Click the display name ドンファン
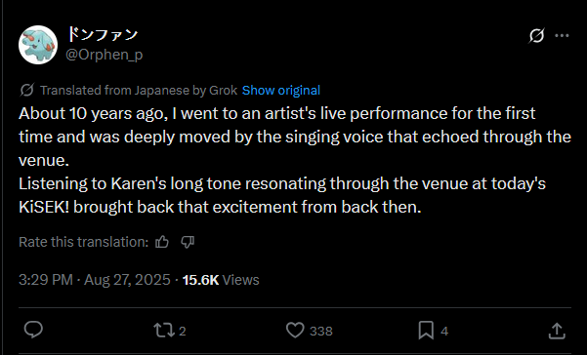This screenshot has height=355, width=587. [x=103, y=35]
